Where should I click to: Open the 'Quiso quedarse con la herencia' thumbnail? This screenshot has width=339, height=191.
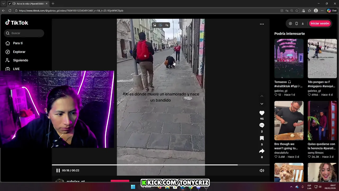(322, 120)
